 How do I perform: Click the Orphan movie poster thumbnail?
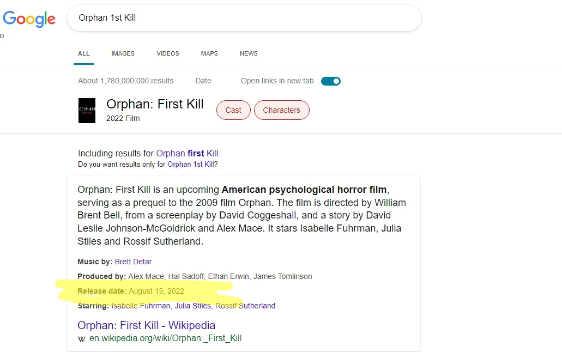pyautogui.click(x=87, y=111)
